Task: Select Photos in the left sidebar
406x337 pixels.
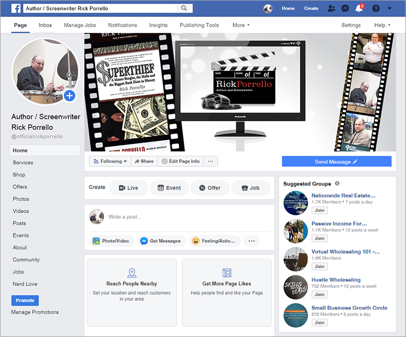Action: pos(21,199)
